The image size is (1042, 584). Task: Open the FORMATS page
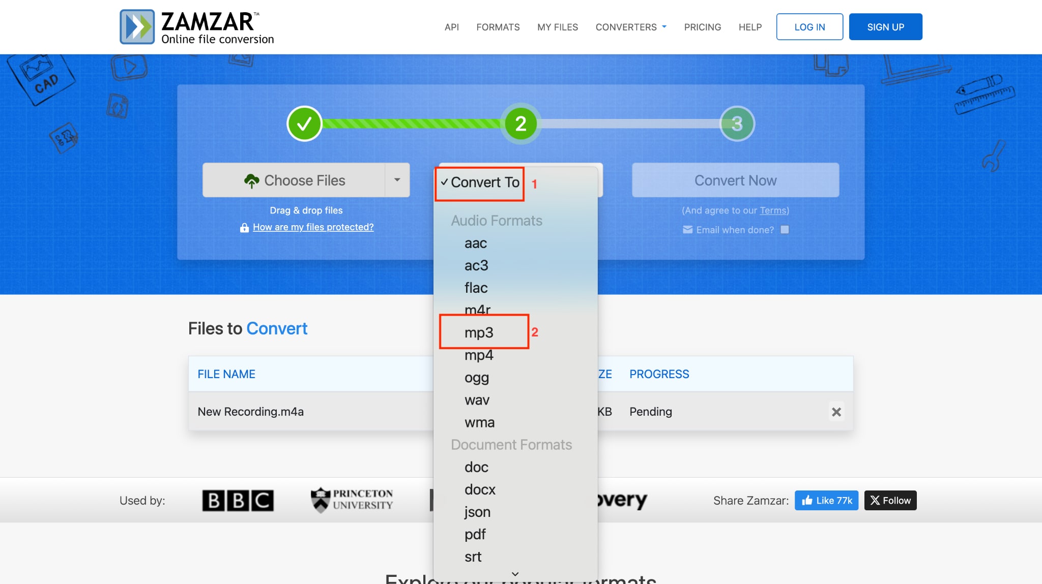tap(498, 27)
